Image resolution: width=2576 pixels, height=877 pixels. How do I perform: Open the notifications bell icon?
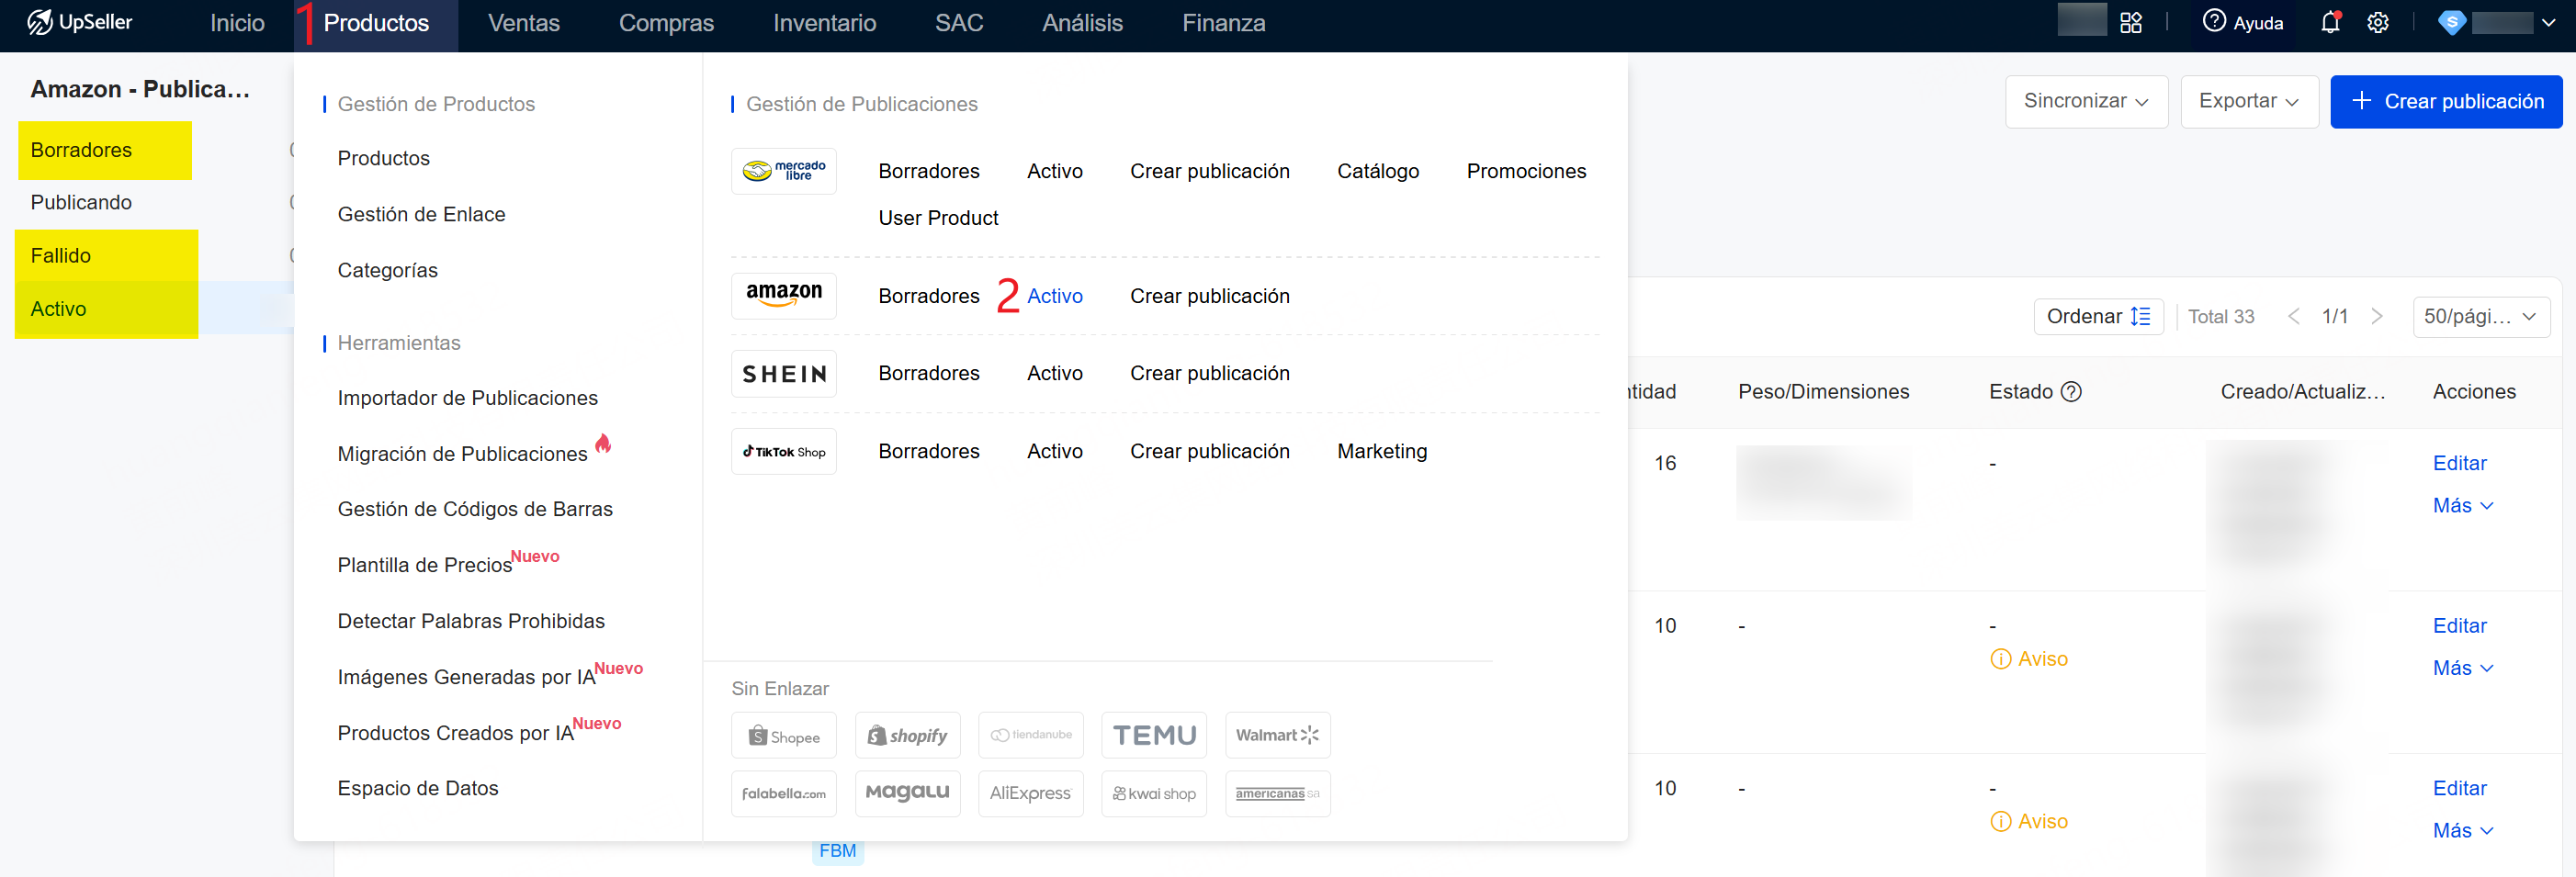(2329, 23)
